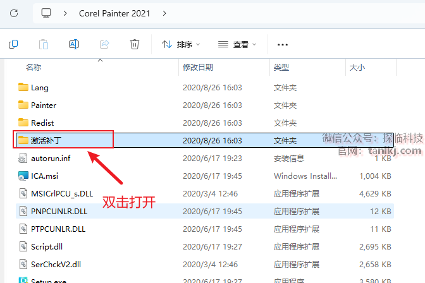
Task: Sort by 大小 column header
Action: coord(357,67)
